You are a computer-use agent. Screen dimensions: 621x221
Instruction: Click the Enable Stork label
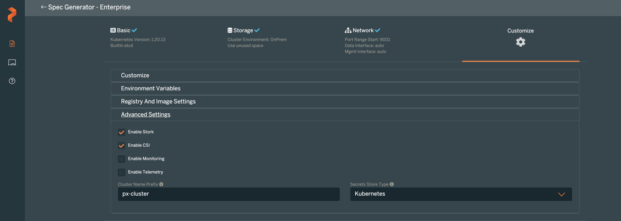[140, 132]
